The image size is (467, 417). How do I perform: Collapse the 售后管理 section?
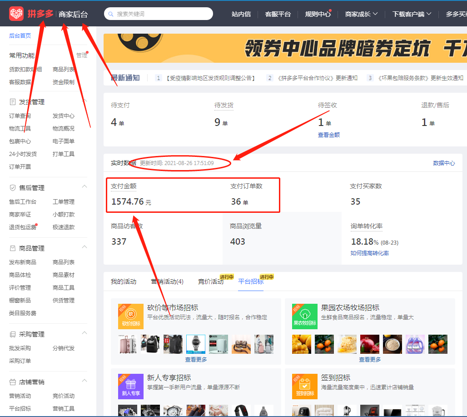coord(84,186)
